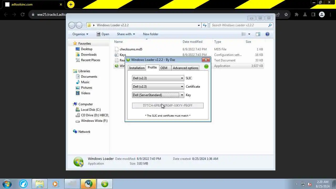This screenshot has height=189, width=336.
Task: Click the change view icon in Explorer toolbar
Action: [x=244, y=34]
